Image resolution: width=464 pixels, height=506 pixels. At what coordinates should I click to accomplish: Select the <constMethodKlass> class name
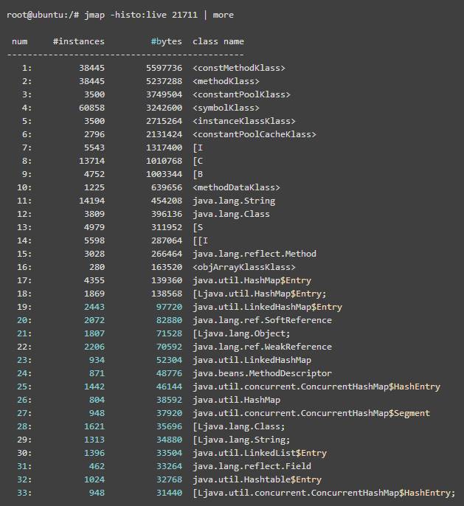(239, 68)
